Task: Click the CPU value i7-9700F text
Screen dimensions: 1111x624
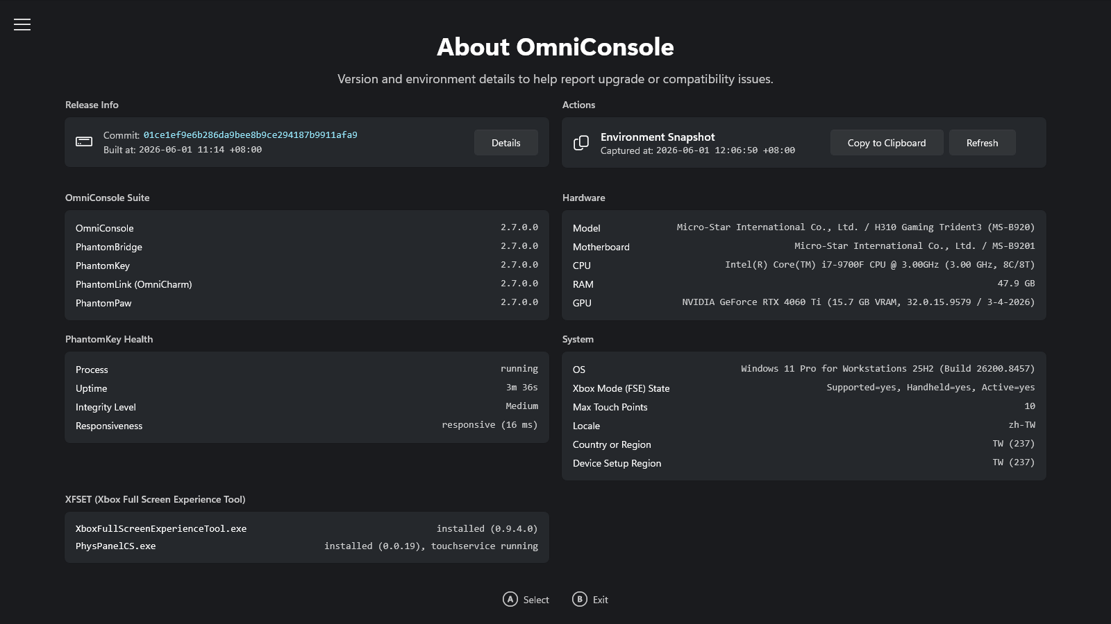Action: (880, 265)
